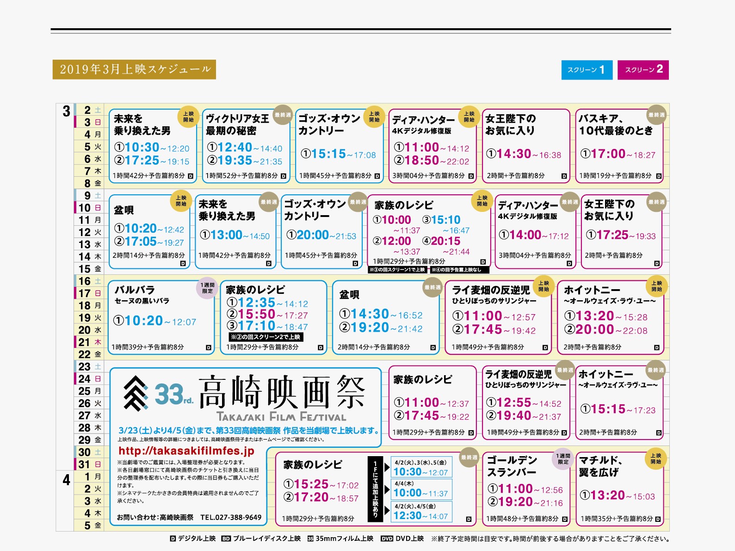
Task: Select showtime 15:15~17:08 for ゴッズ・オウン・カントリー
Action: 339,154
